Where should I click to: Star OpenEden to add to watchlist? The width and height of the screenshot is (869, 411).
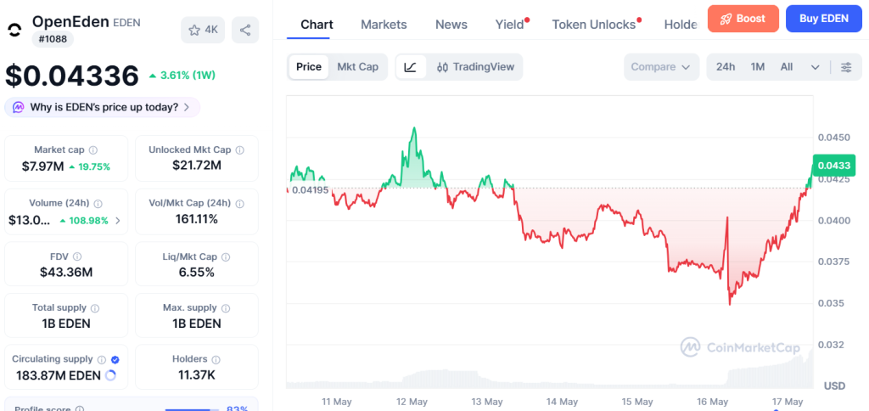pyautogui.click(x=203, y=30)
